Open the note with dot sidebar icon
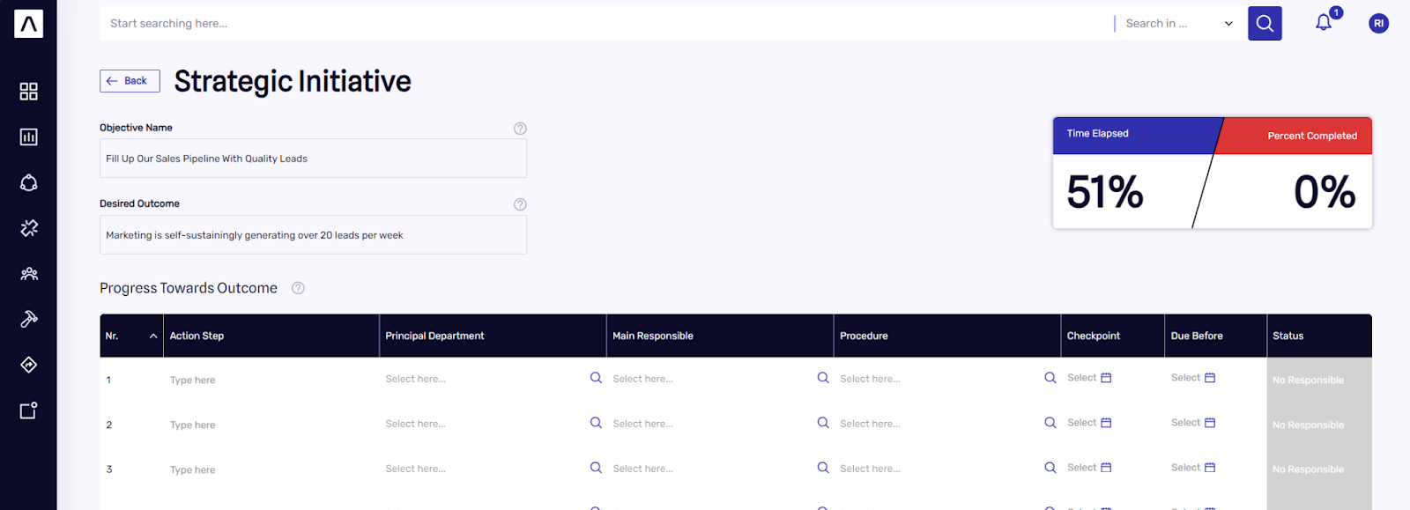This screenshot has width=1410, height=510. [x=28, y=410]
